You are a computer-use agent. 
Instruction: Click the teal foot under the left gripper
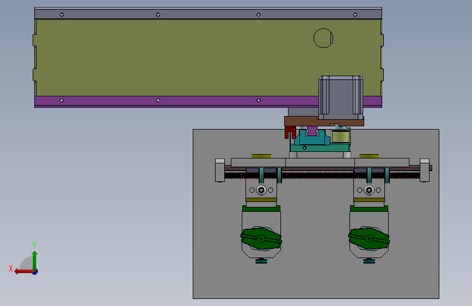tap(261, 261)
